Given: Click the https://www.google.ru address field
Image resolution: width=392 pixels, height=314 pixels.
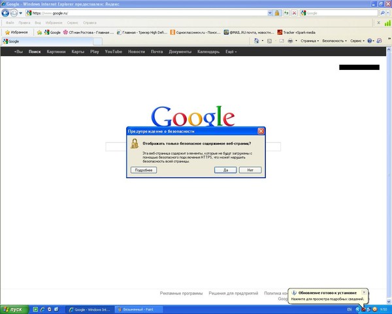Looking at the screenshot, I should point(146,13).
